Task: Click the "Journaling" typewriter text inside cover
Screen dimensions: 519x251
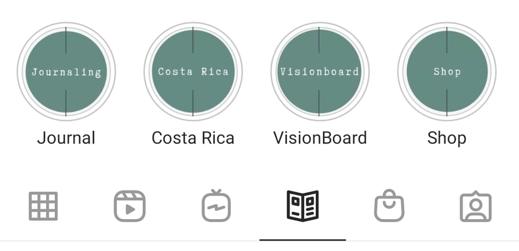Action: pyautogui.click(x=66, y=72)
